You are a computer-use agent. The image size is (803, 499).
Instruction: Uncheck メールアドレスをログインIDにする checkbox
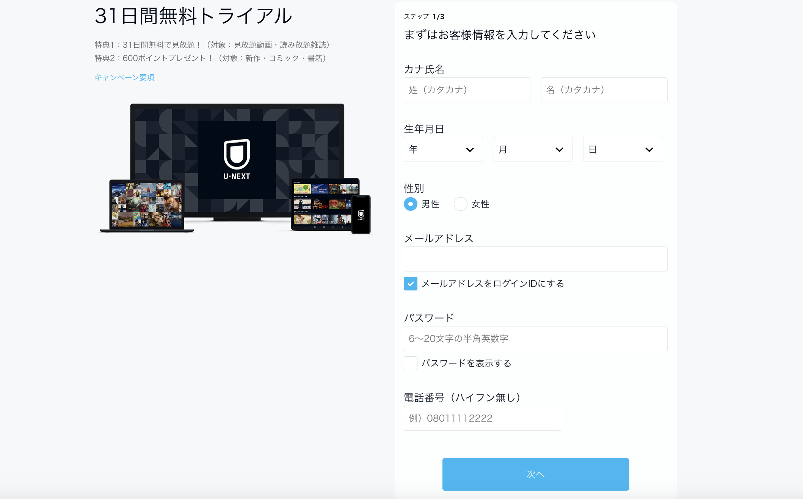411,284
